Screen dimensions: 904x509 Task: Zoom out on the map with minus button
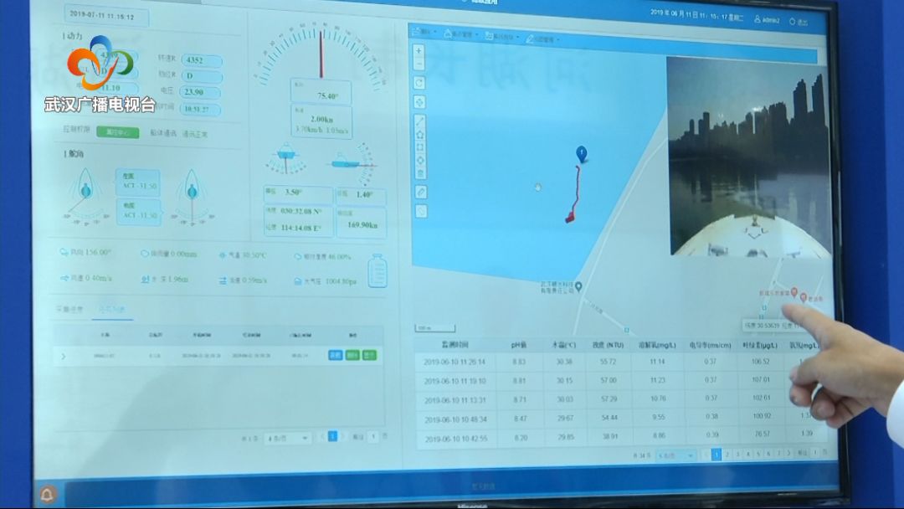(x=419, y=64)
